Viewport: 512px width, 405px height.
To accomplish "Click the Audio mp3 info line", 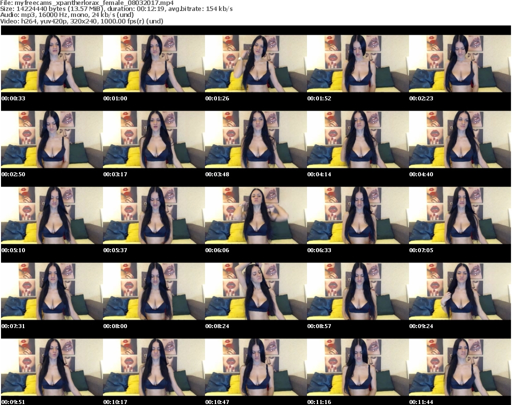I will pos(67,15).
